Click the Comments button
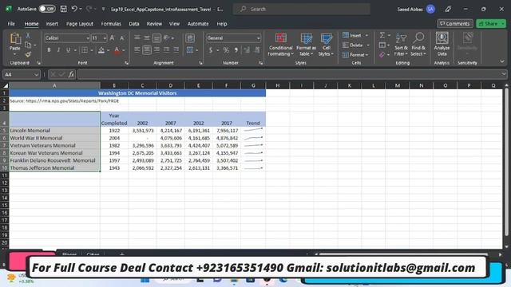The image size is (511, 287). pos(455,23)
